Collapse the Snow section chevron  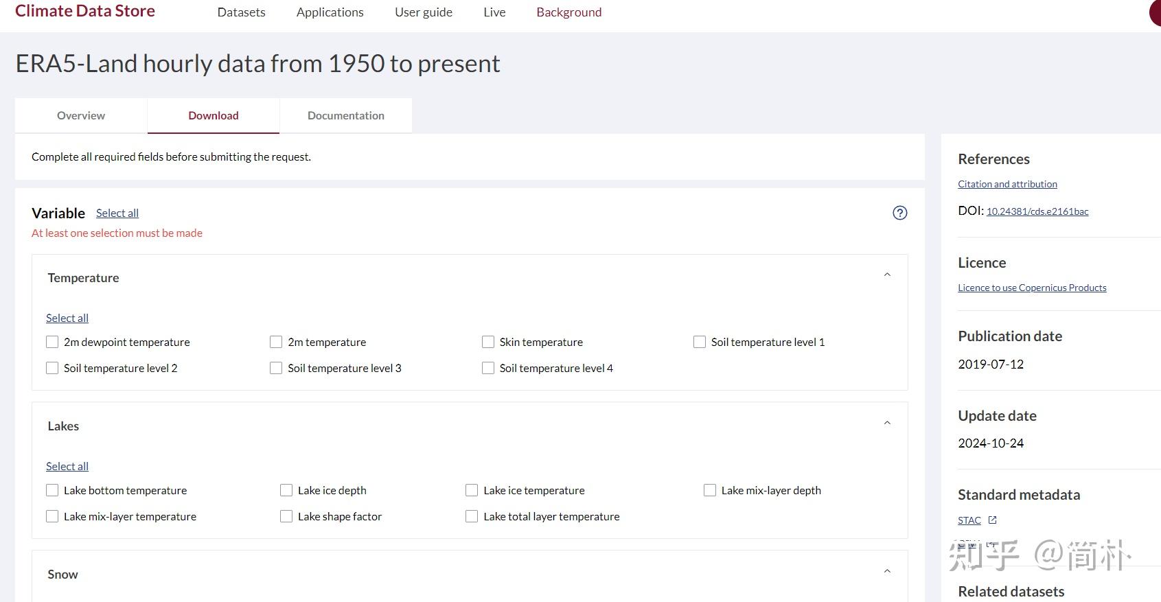tap(887, 571)
